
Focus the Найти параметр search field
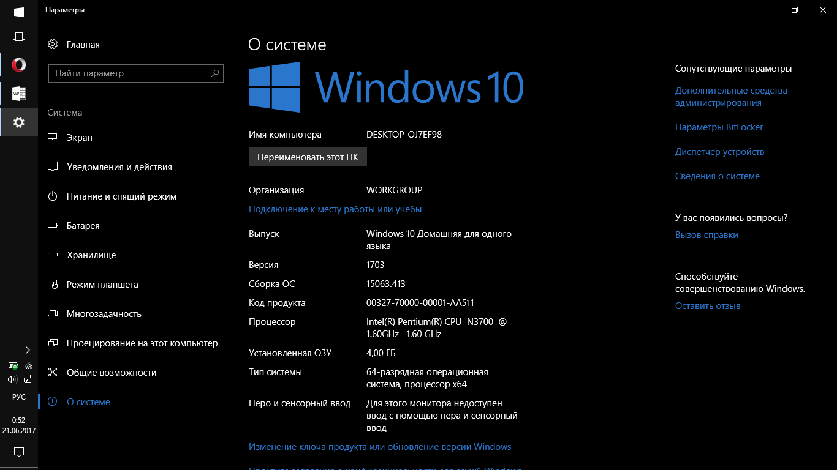coord(136,73)
